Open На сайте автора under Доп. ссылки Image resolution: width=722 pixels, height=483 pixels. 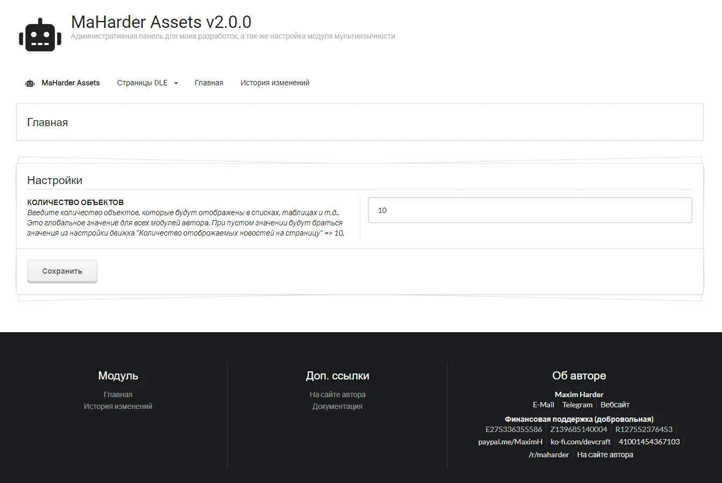pyautogui.click(x=337, y=394)
